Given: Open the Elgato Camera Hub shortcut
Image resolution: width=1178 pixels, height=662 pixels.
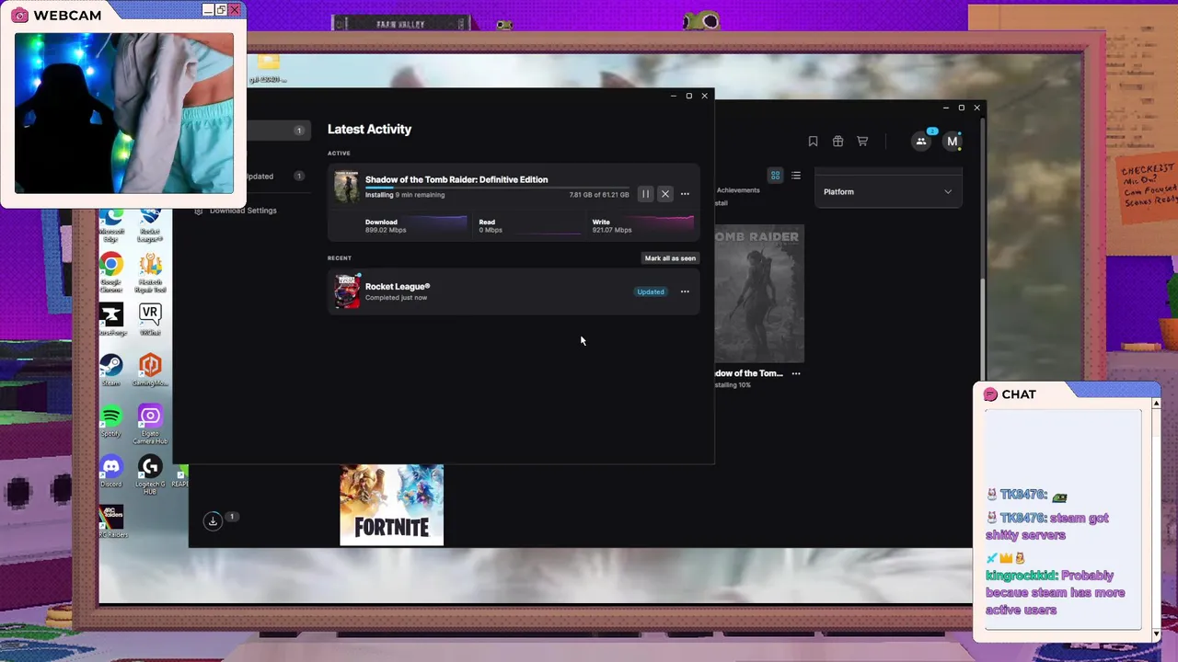Looking at the screenshot, I should [x=150, y=423].
